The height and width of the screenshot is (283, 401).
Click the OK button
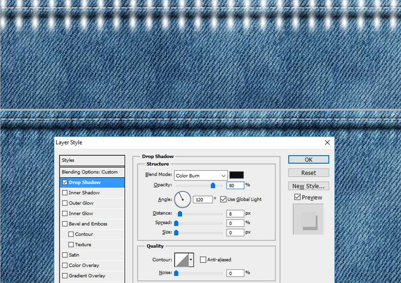point(308,159)
